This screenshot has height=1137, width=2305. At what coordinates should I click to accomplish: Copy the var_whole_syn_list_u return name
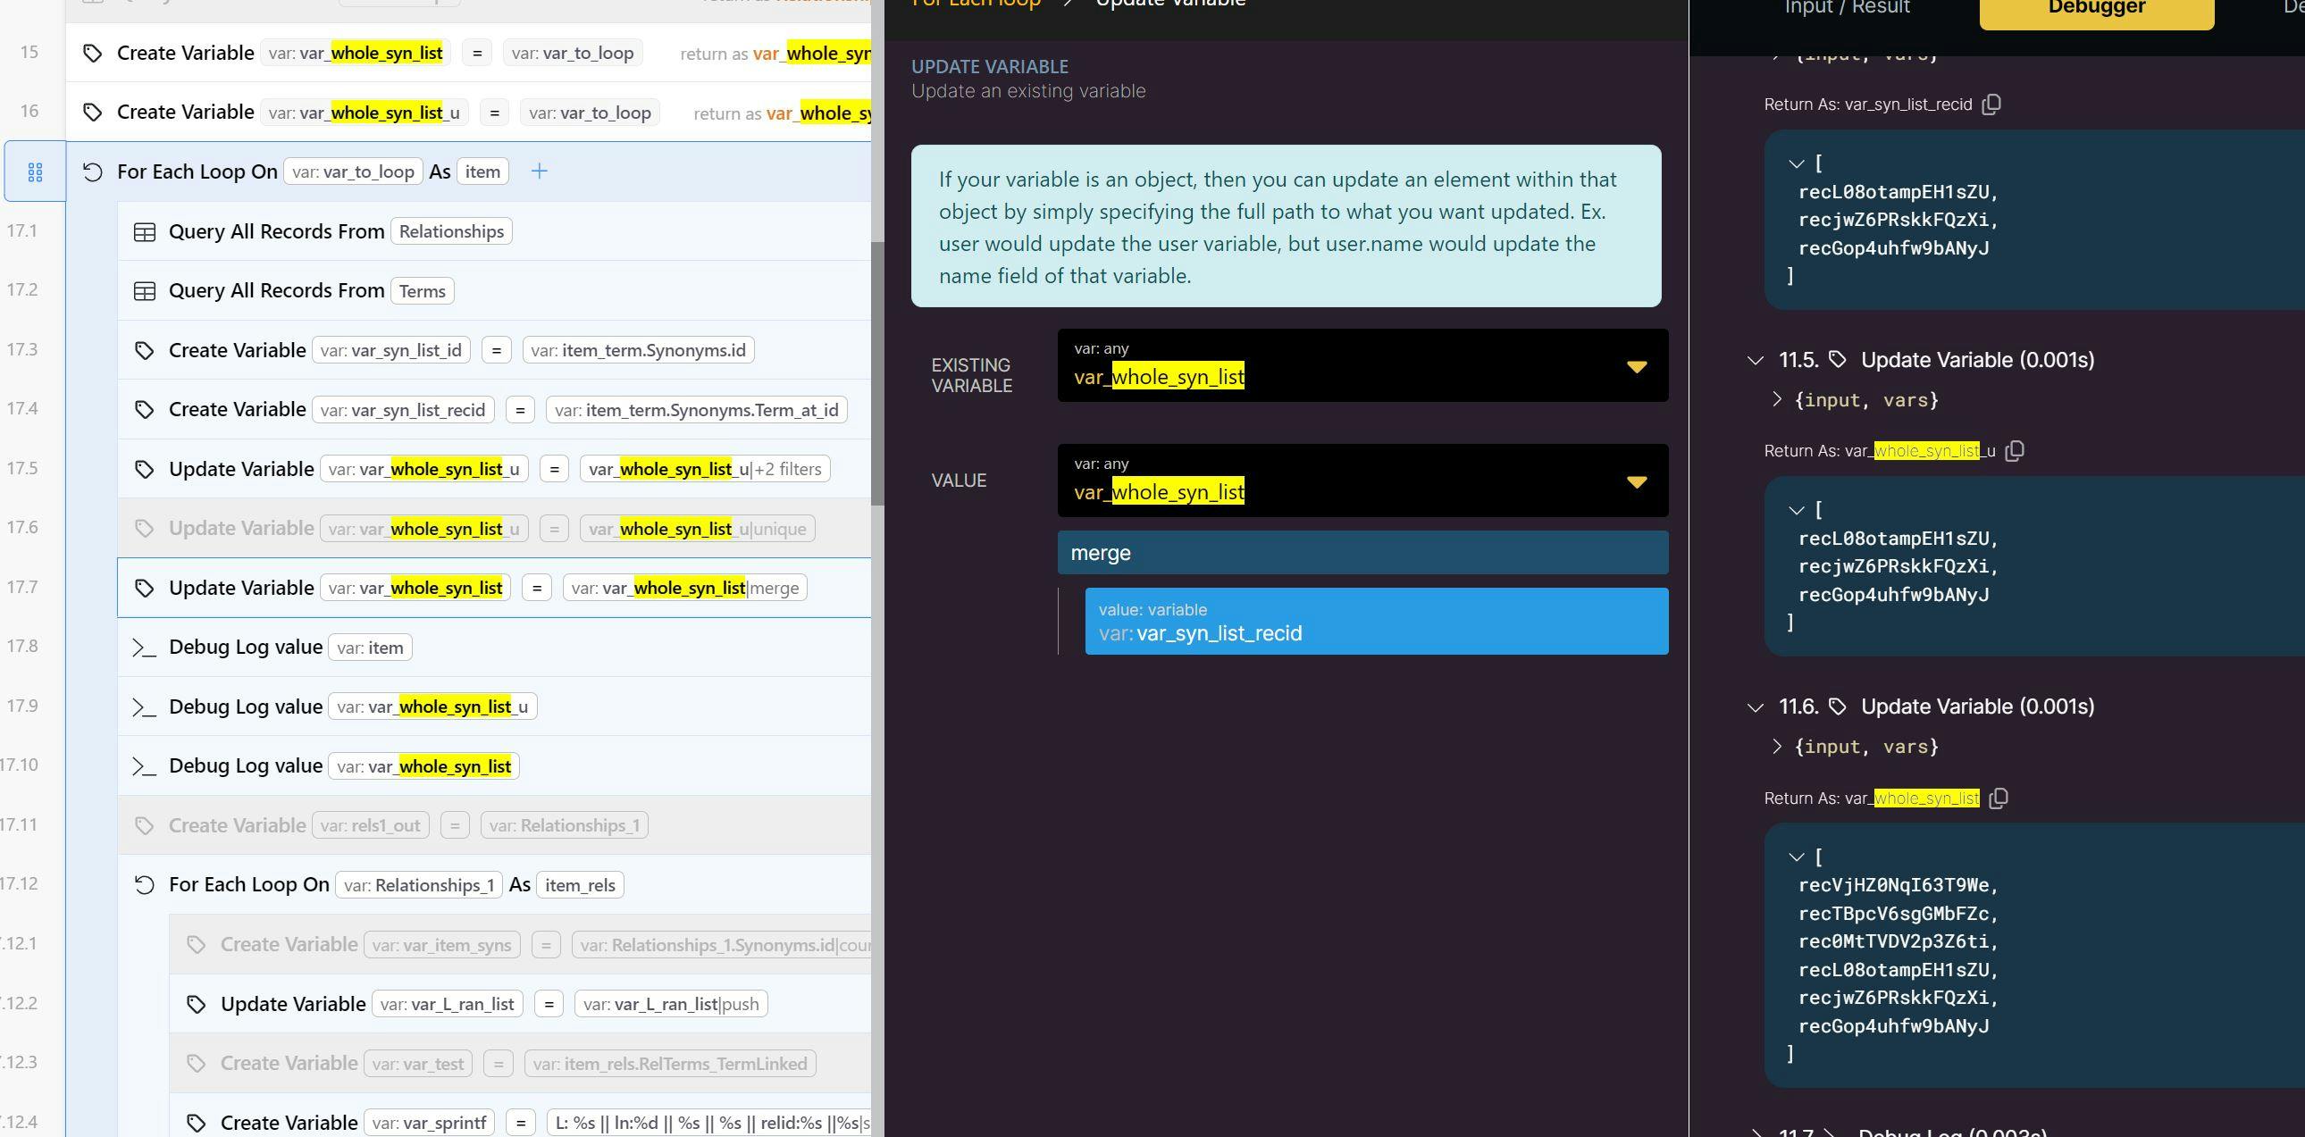point(2014,451)
